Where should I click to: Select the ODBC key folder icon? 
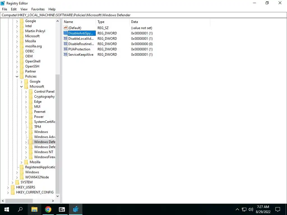point(22,51)
